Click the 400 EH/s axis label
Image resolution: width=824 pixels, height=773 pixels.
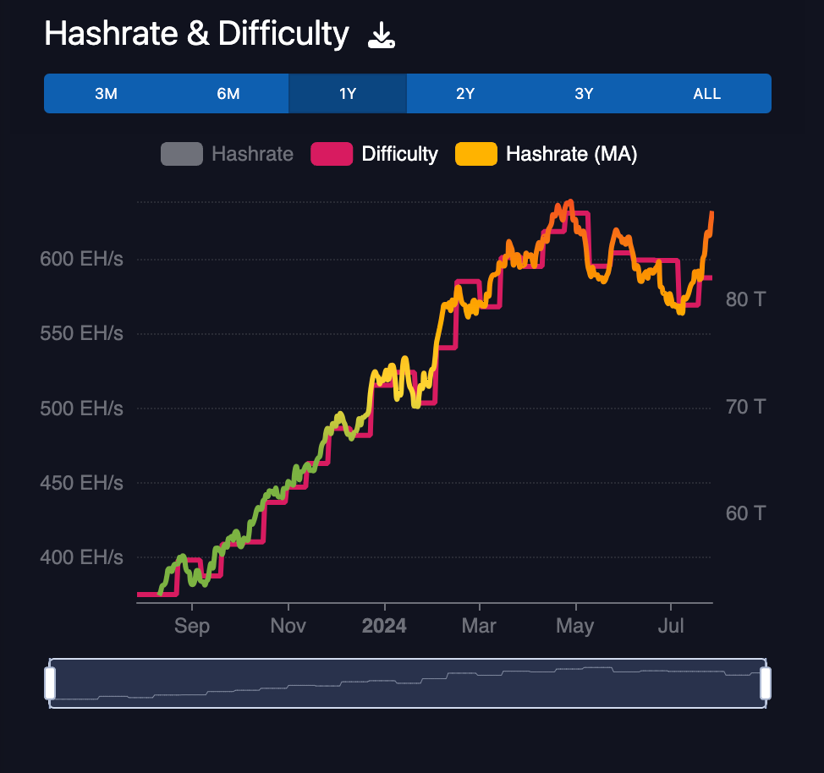tap(81, 557)
